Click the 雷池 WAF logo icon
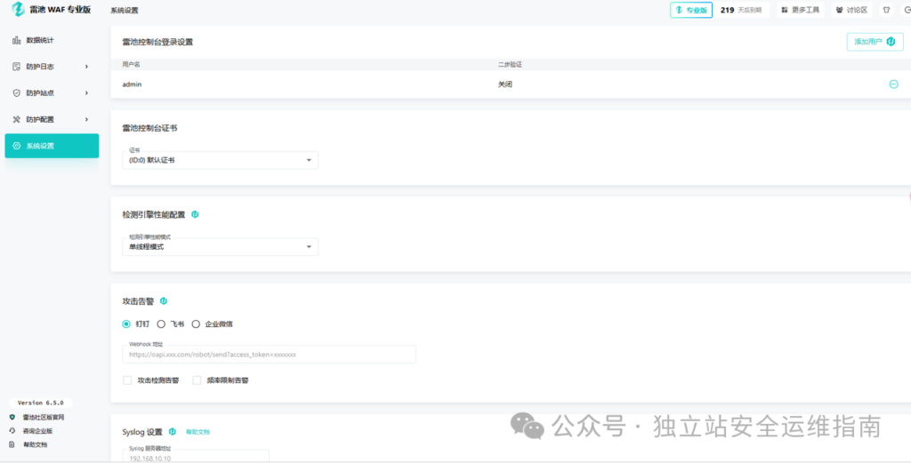The width and height of the screenshot is (911, 463). coord(18,9)
